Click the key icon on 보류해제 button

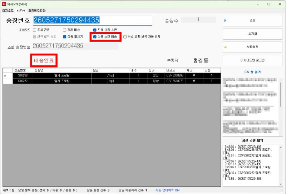tap(226, 47)
